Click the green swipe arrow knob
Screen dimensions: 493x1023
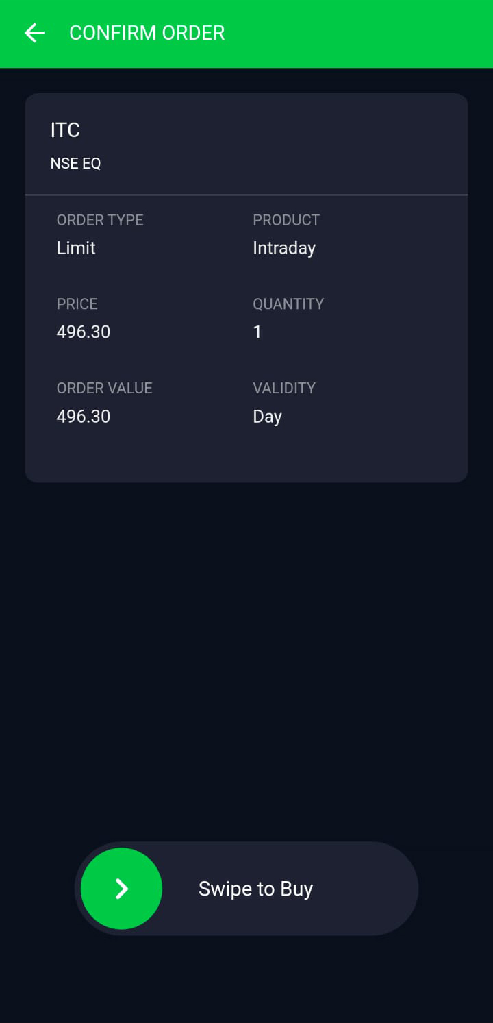pos(122,889)
